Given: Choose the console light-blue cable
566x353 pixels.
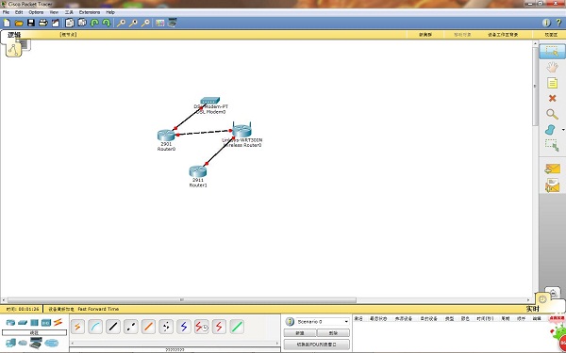Looking at the screenshot, I should click(x=95, y=327).
